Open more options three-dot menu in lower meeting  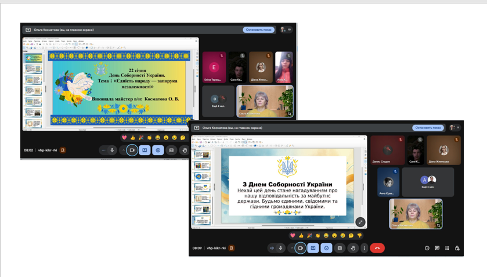(364, 248)
